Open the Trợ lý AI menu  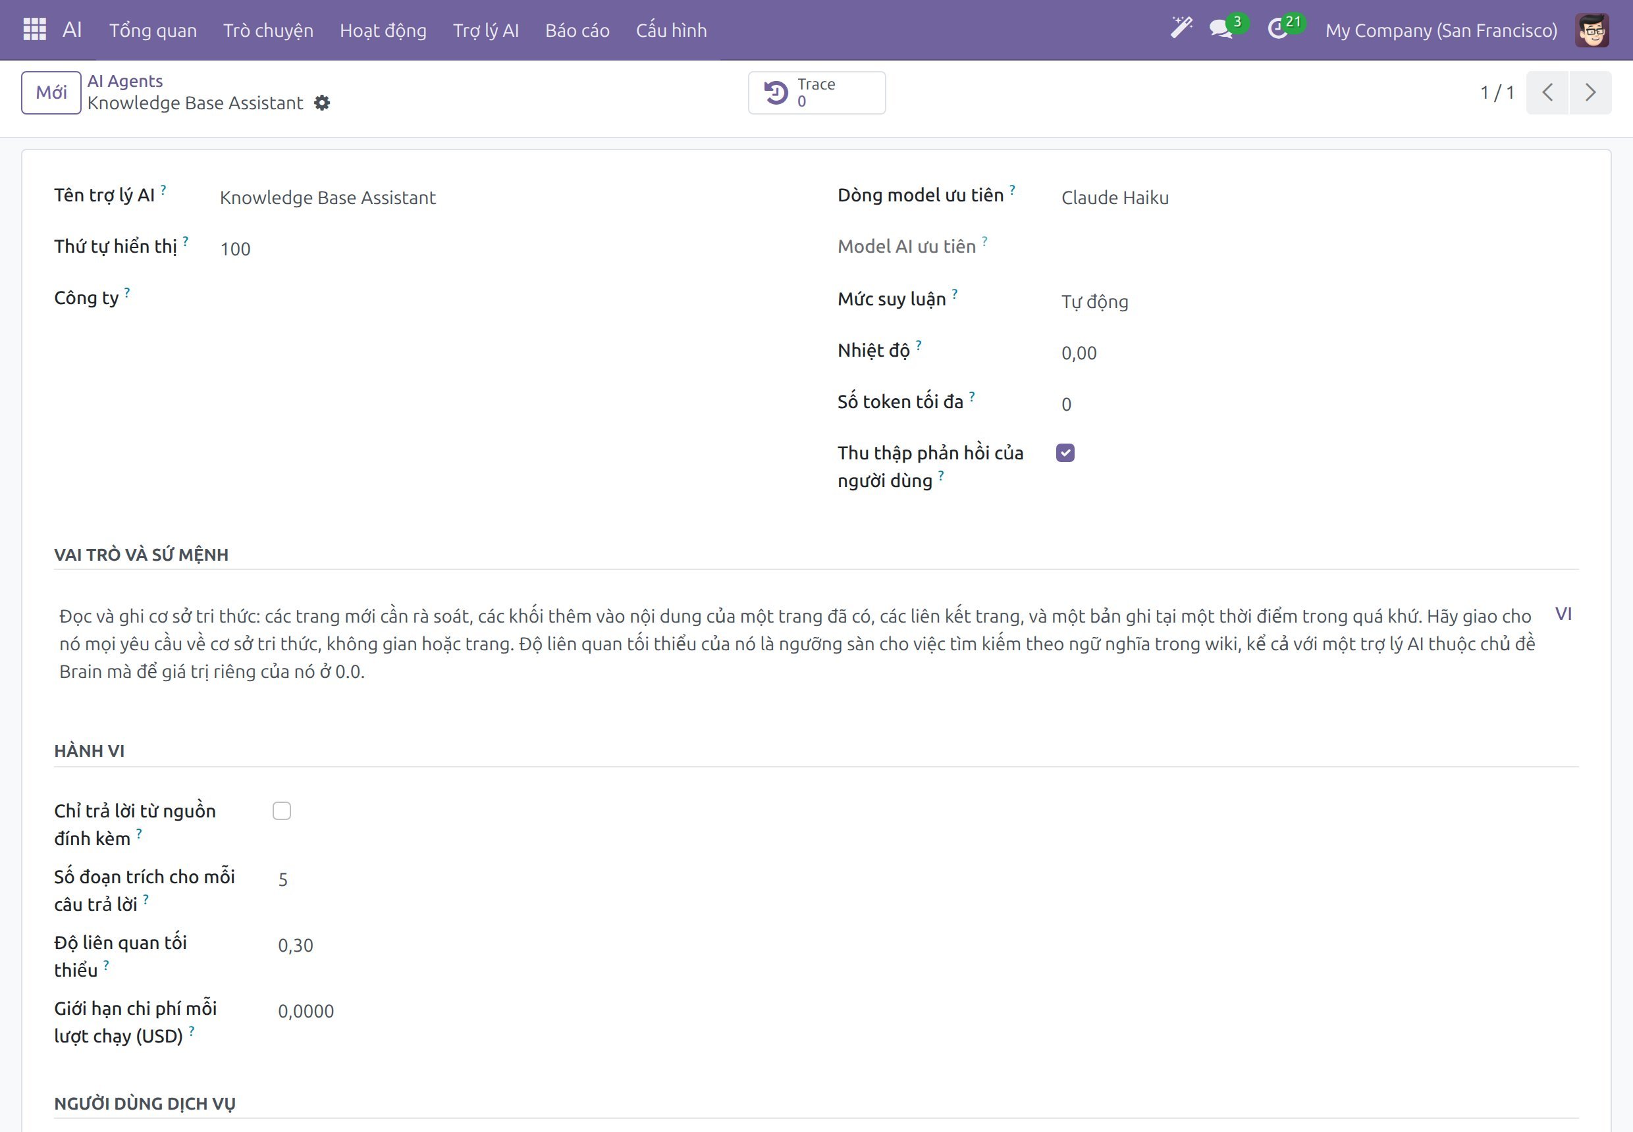[x=486, y=30]
